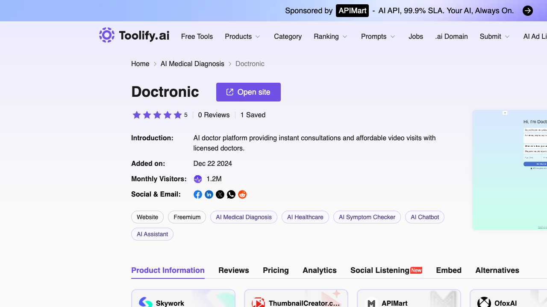This screenshot has height=307, width=547.
Task: Switch to the Analytics tab
Action: pyautogui.click(x=320, y=270)
